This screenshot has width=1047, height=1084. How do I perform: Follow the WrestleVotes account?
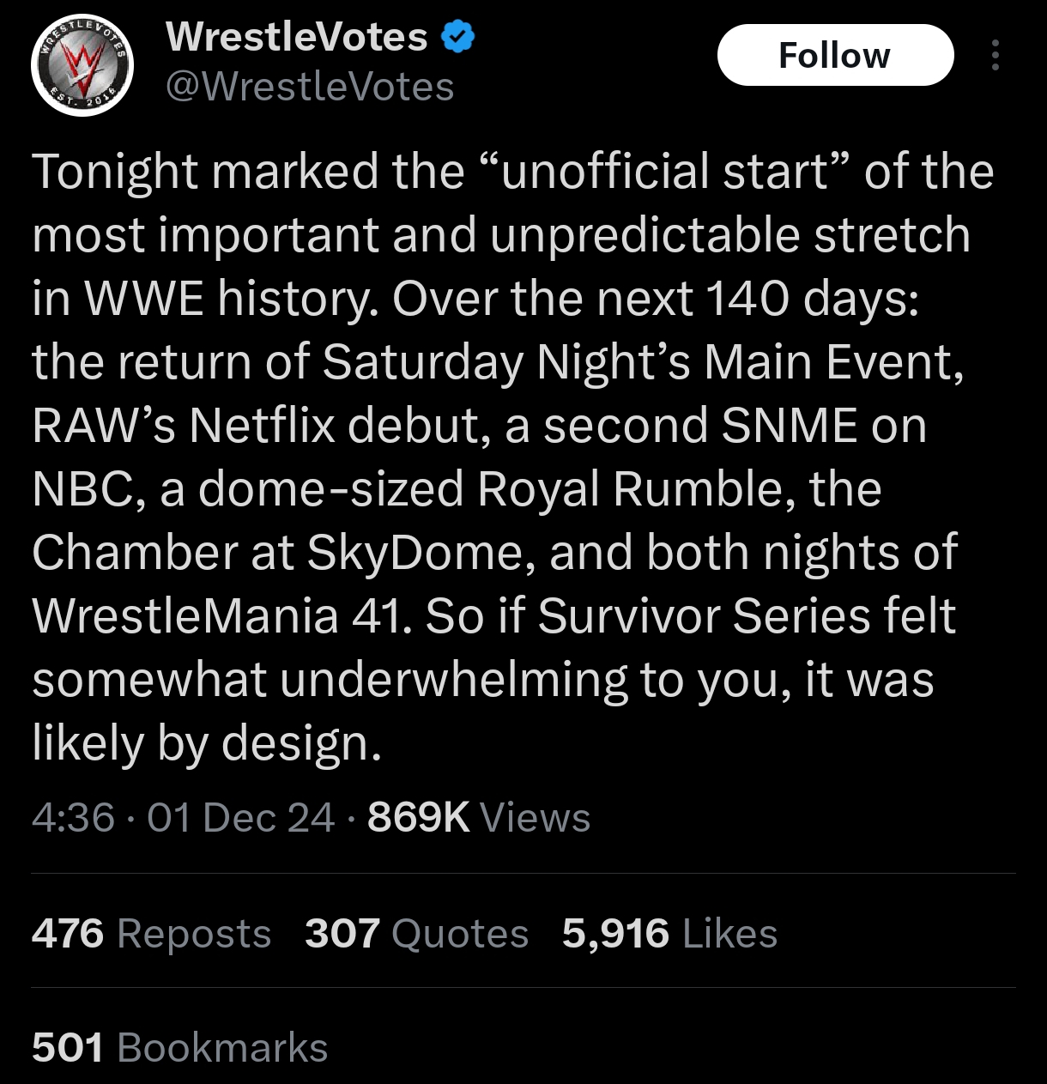[834, 56]
